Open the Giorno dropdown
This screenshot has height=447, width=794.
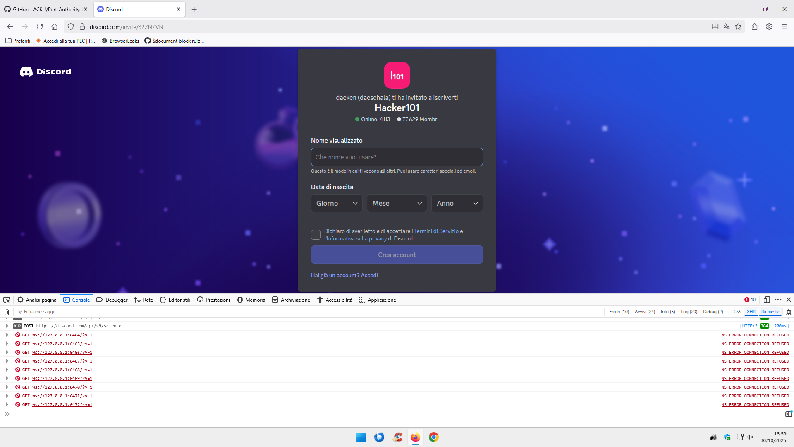pyautogui.click(x=337, y=203)
